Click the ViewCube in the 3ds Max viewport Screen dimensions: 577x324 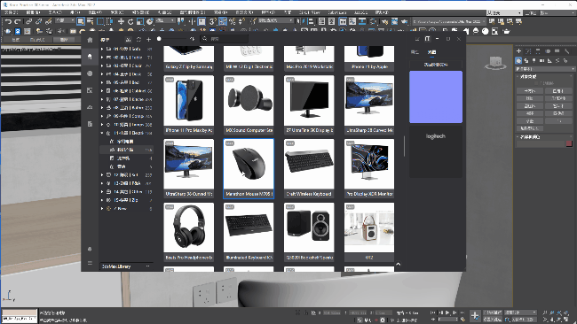click(495, 63)
